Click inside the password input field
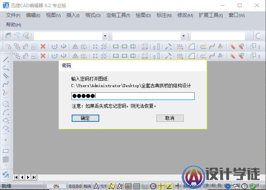The width and height of the screenshot is (266, 190). click(x=133, y=96)
